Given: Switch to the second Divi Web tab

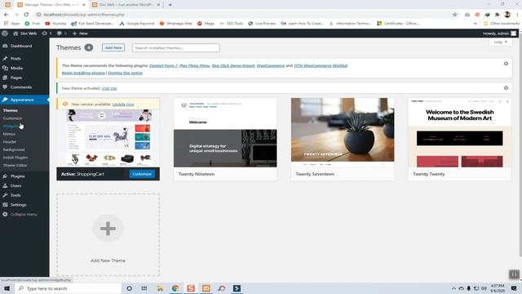Looking at the screenshot, I should point(126,5).
